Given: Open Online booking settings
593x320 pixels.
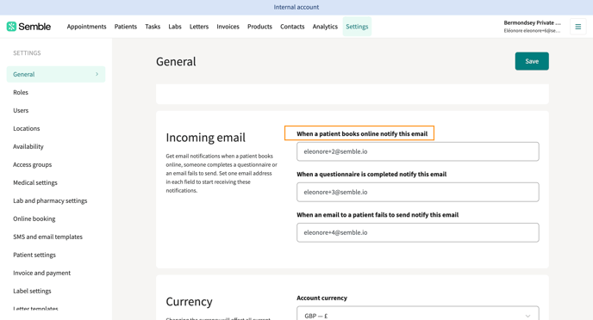Looking at the screenshot, I should [34, 218].
